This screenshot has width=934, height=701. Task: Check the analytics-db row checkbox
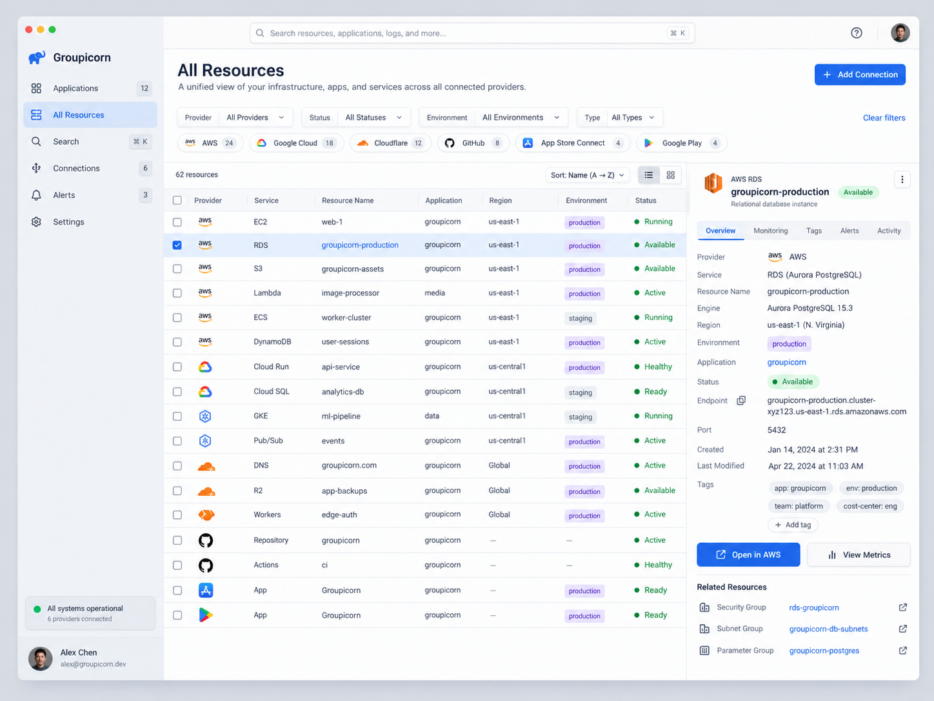coord(177,392)
